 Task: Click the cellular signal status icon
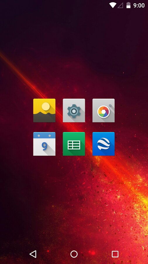click(x=120, y=5)
